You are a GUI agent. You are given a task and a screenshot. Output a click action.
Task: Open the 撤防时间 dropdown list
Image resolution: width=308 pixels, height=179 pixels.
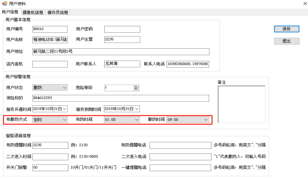(206, 120)
